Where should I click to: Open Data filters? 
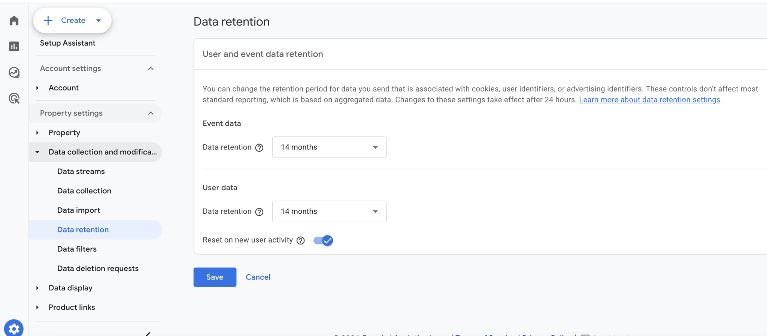[x=77, y=249]
